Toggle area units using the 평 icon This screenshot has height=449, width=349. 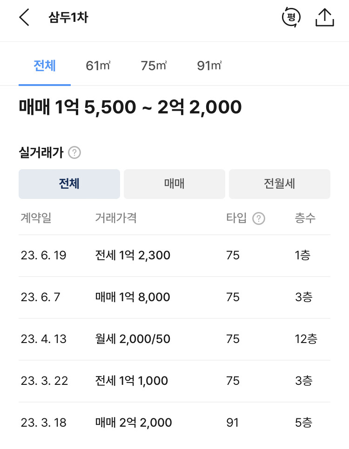point(291,17)
